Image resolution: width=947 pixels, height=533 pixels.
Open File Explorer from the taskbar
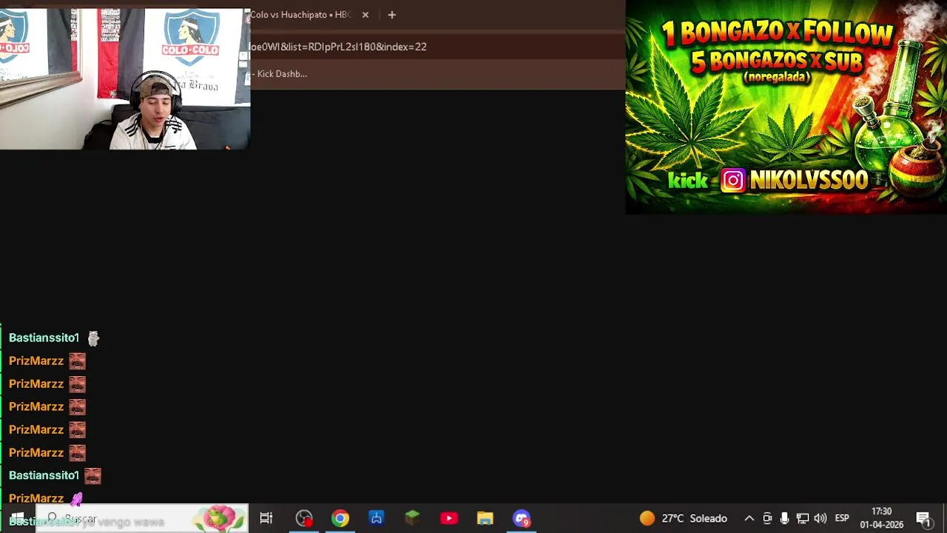[485, 518]
